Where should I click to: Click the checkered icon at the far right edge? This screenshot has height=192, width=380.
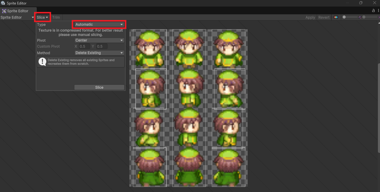pyautogui.click(x=379, y=17)
